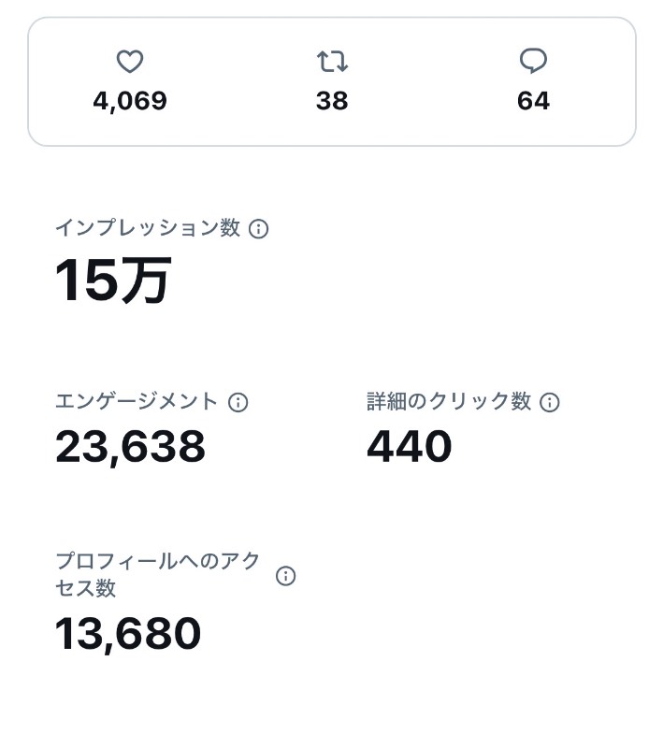Click the プロフィールへのアクセス数 label
The height and width of the screenshot is (748, 663).
(158, 574)
